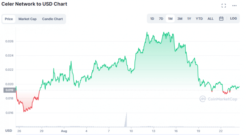The height and width of the screenshot is (135, 246).
Task: Click the 0.018 y-axis value
Action: pos(9,98)
